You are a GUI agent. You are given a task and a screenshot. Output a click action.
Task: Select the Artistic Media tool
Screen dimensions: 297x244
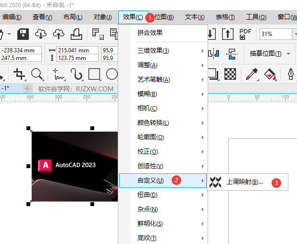point(76,74)
